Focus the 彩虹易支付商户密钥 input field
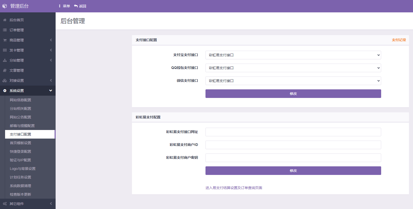The image size is (413, 209). click(293, 158)
